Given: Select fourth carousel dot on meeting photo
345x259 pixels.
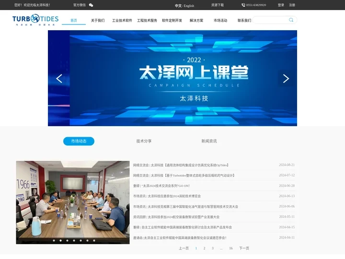Looking at the screenshot, I should click(74, 240).
